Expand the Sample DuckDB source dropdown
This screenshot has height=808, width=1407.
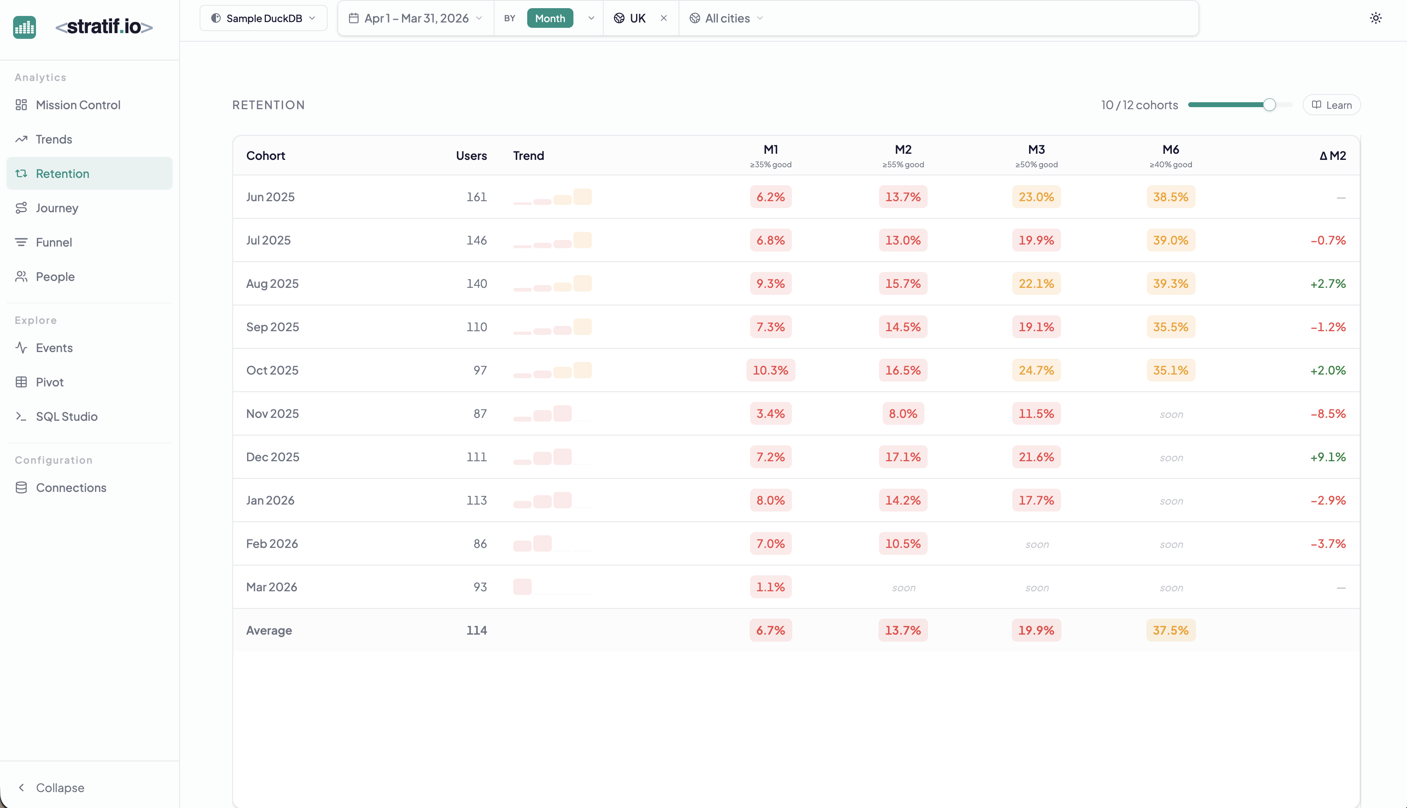point(263,18)
